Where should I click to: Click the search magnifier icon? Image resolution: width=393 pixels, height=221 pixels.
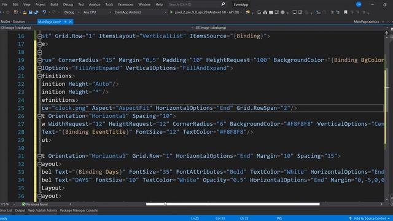(x=223, y=4)
